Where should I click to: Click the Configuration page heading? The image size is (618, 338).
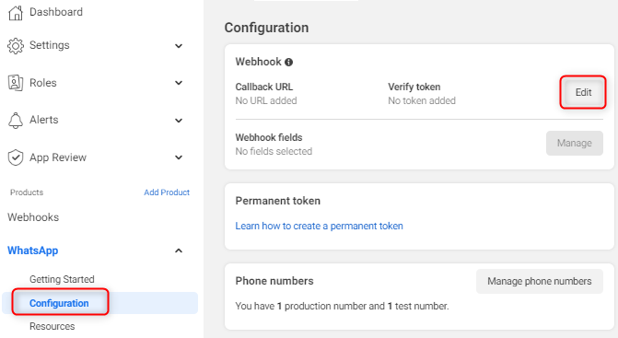point(266,28)
